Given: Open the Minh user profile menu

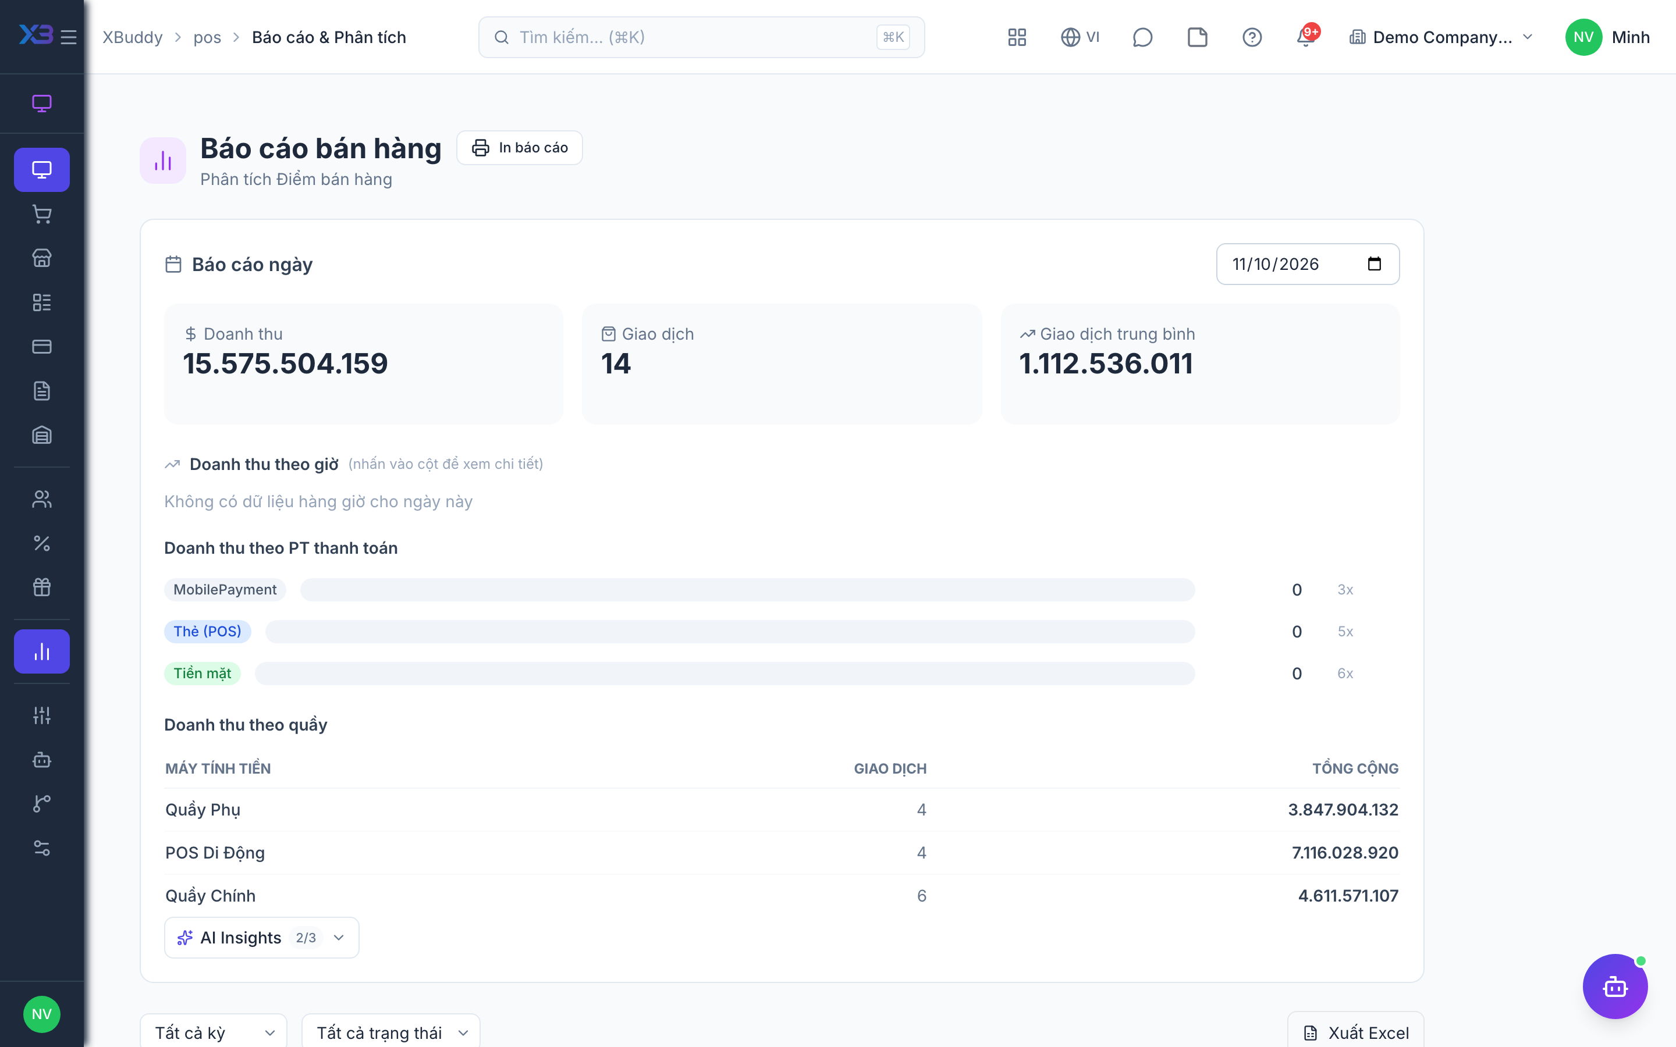Looking at the screenshot, I should point(1608,37).
